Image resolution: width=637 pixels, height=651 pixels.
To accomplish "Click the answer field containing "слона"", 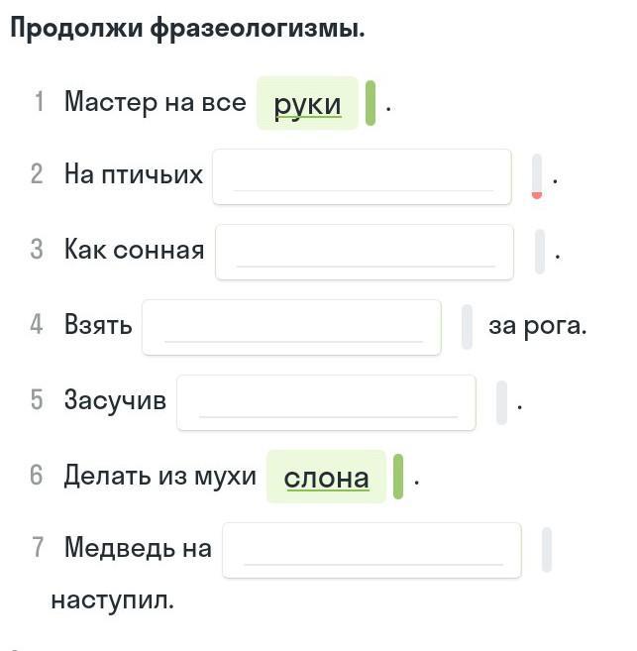I will tap(326, 477).
